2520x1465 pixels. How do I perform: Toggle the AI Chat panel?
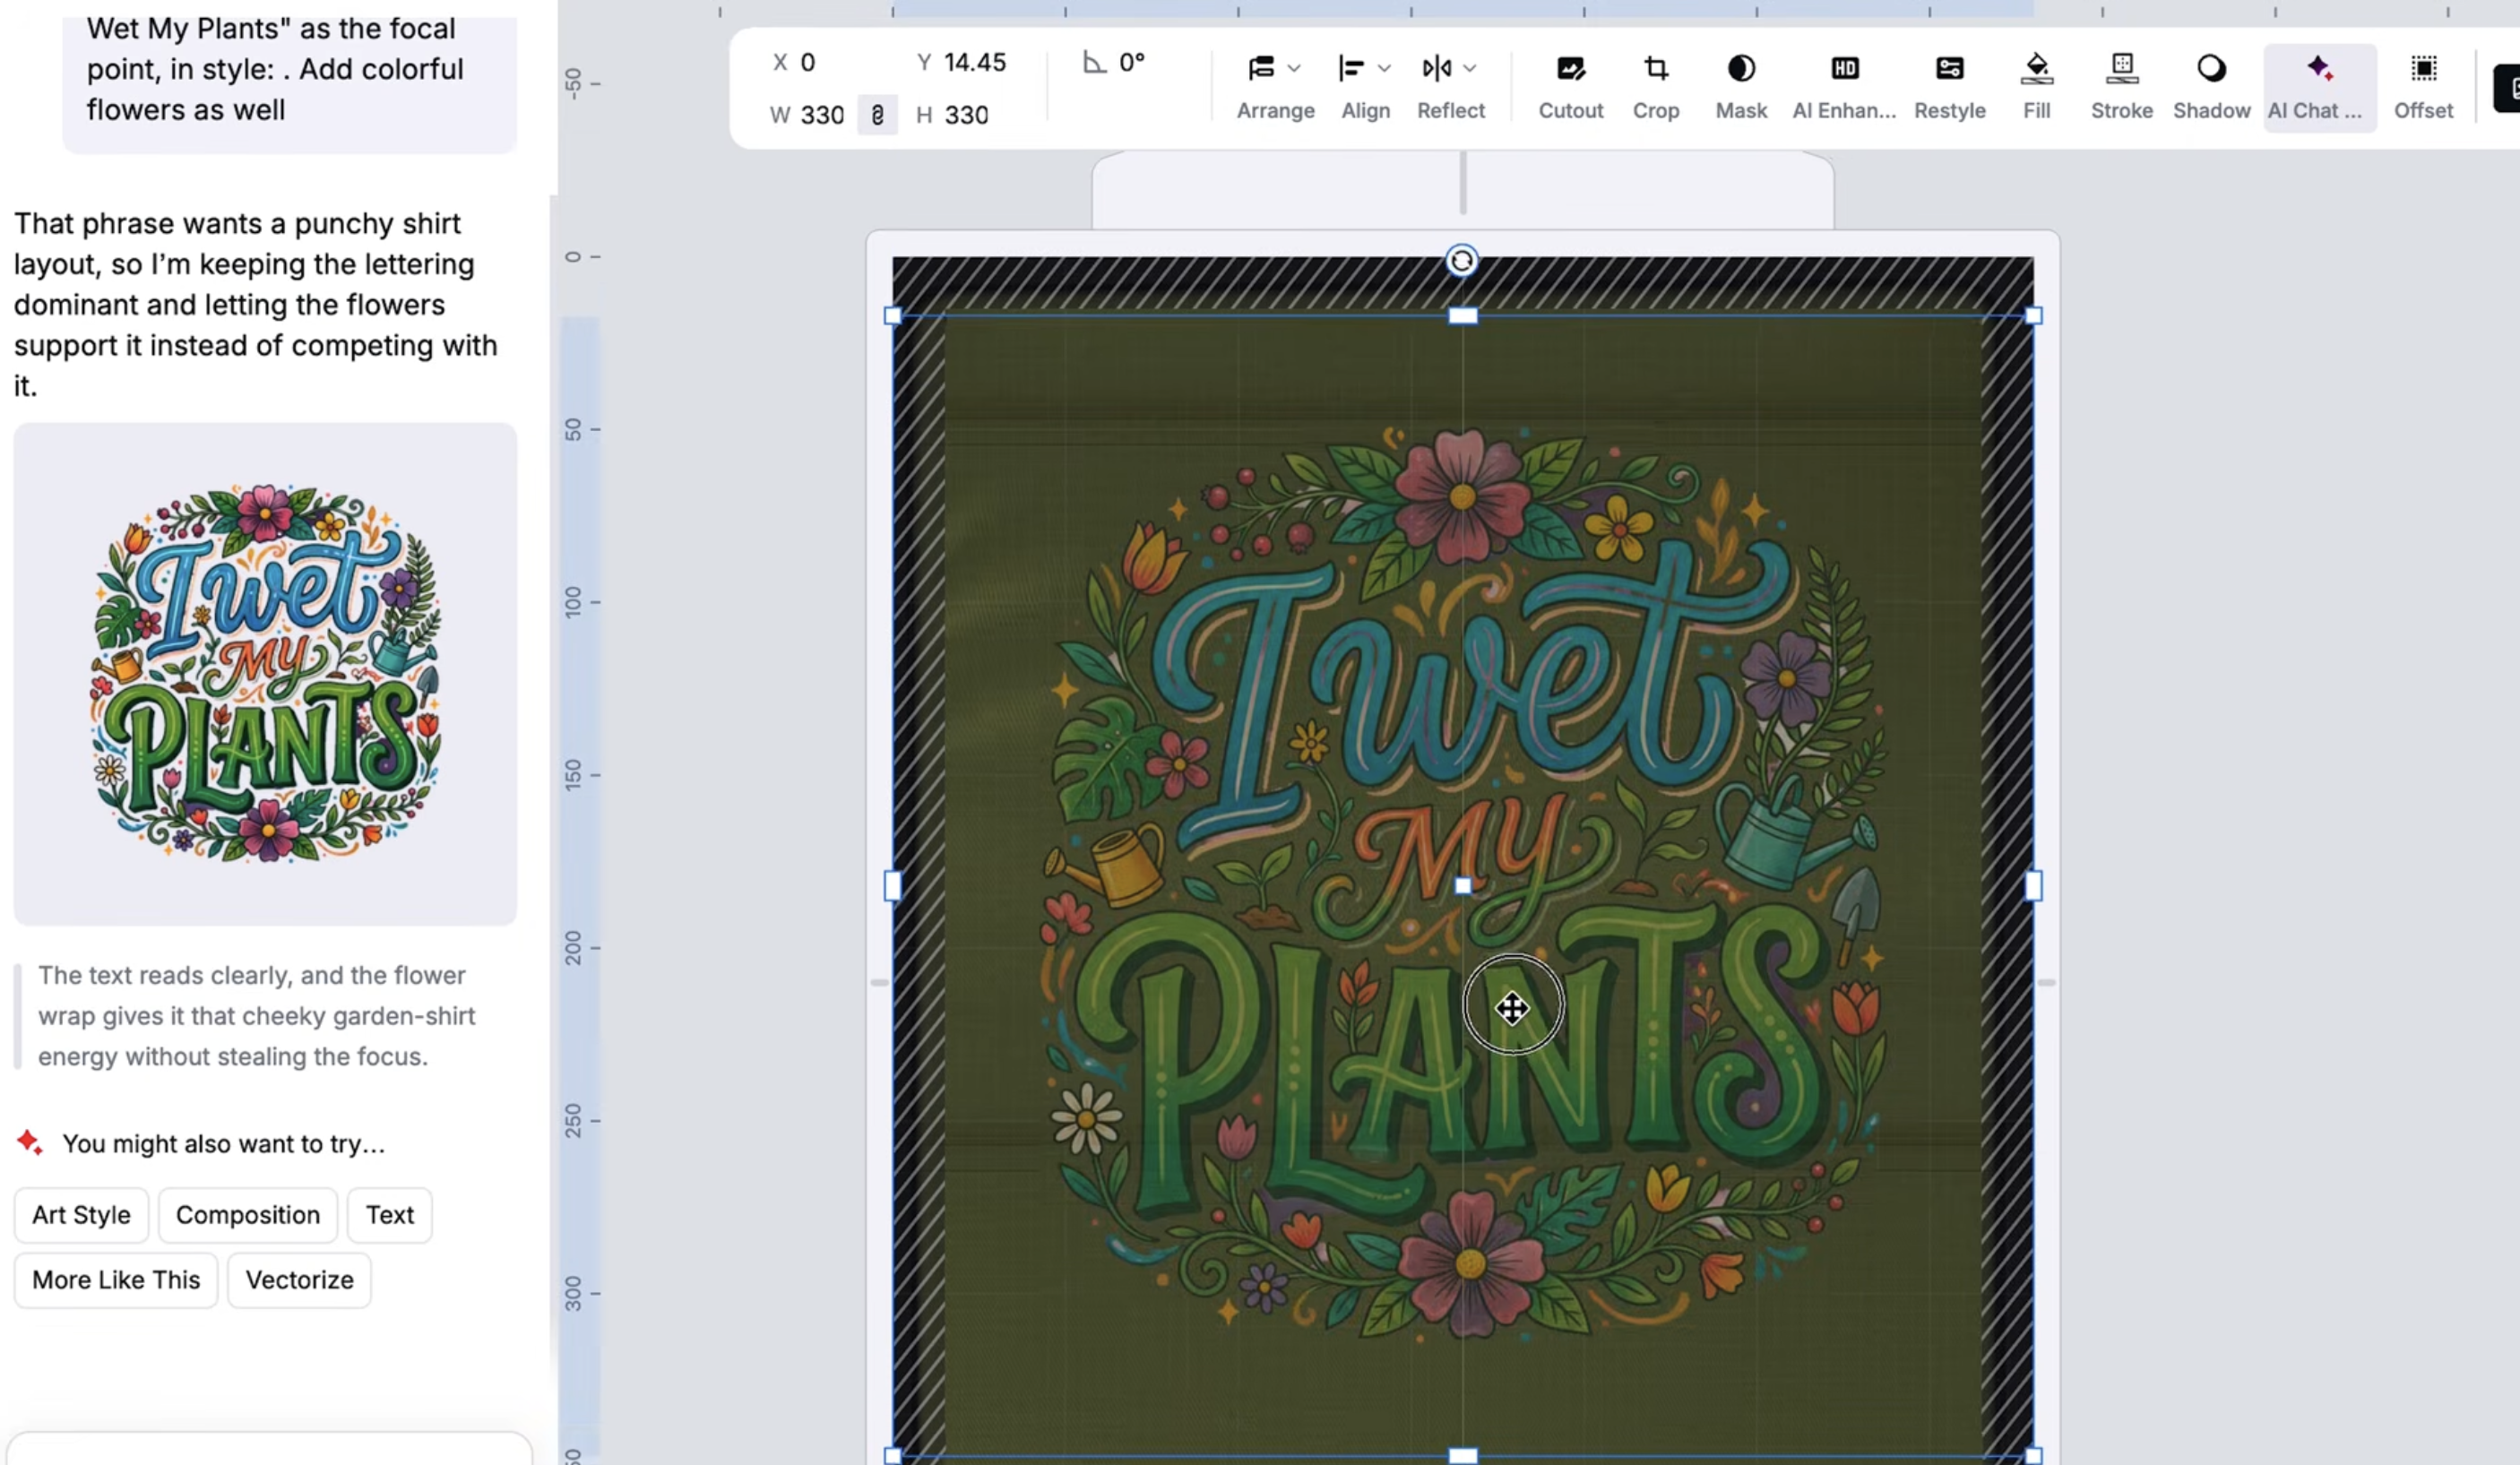(2319, 87)
